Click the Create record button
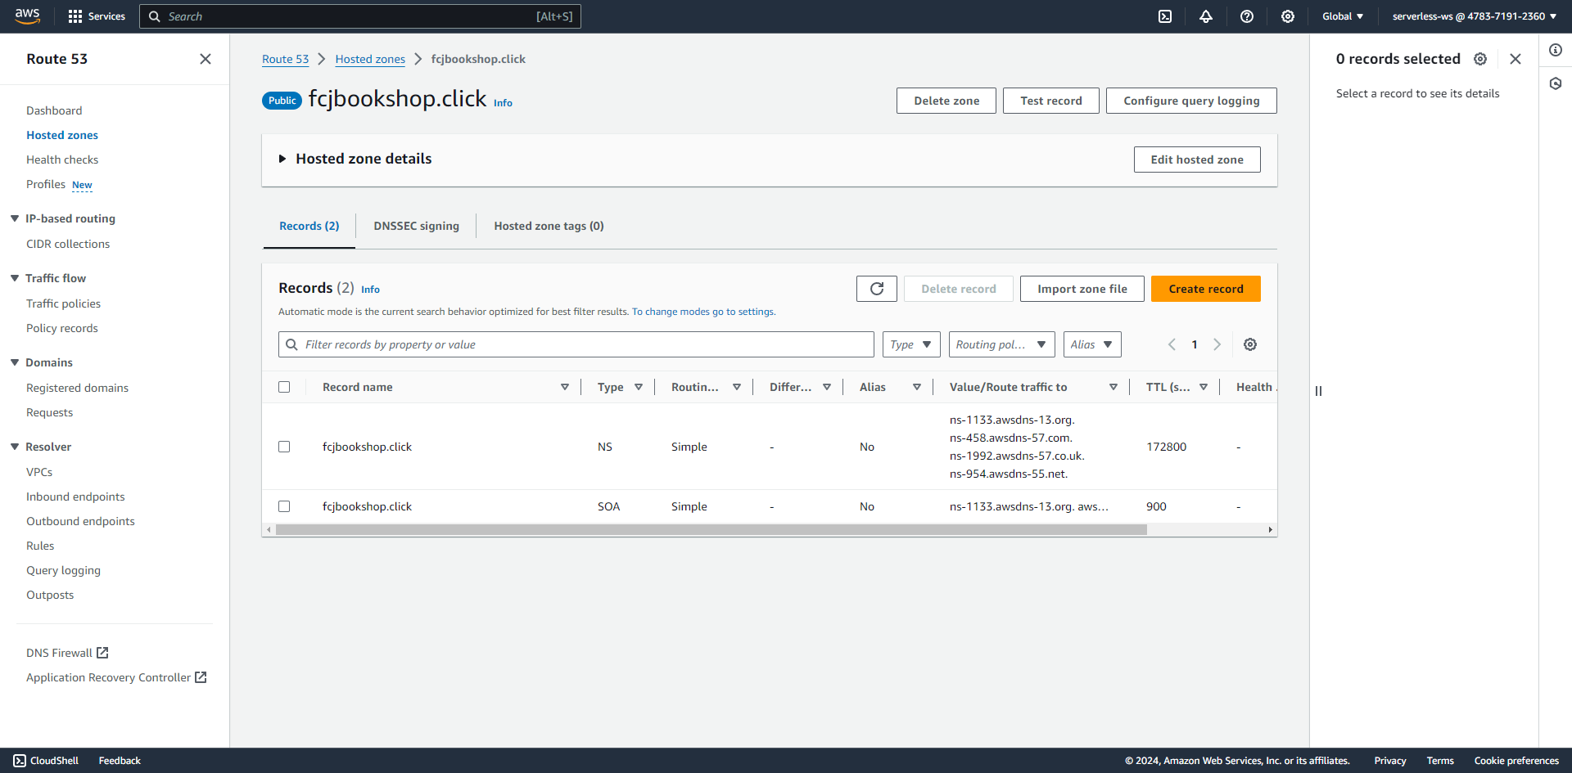 (1206, 289)
